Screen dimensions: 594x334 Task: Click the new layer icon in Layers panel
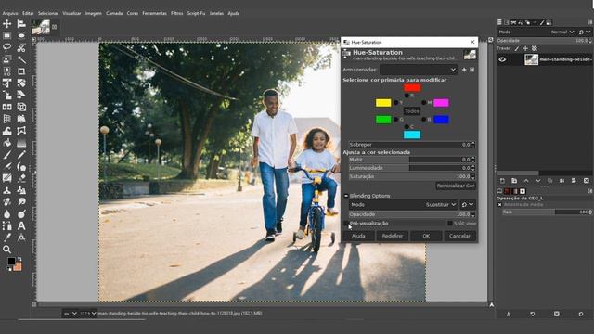[502, 181]
